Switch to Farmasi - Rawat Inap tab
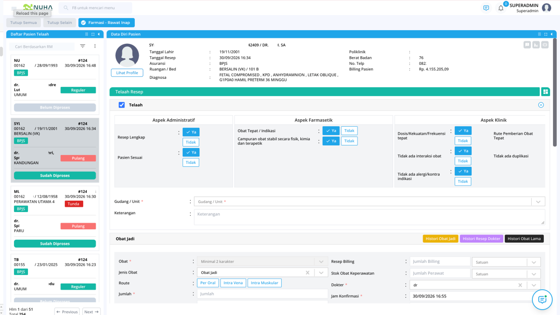Screen dimensions: 560x315 106,22
